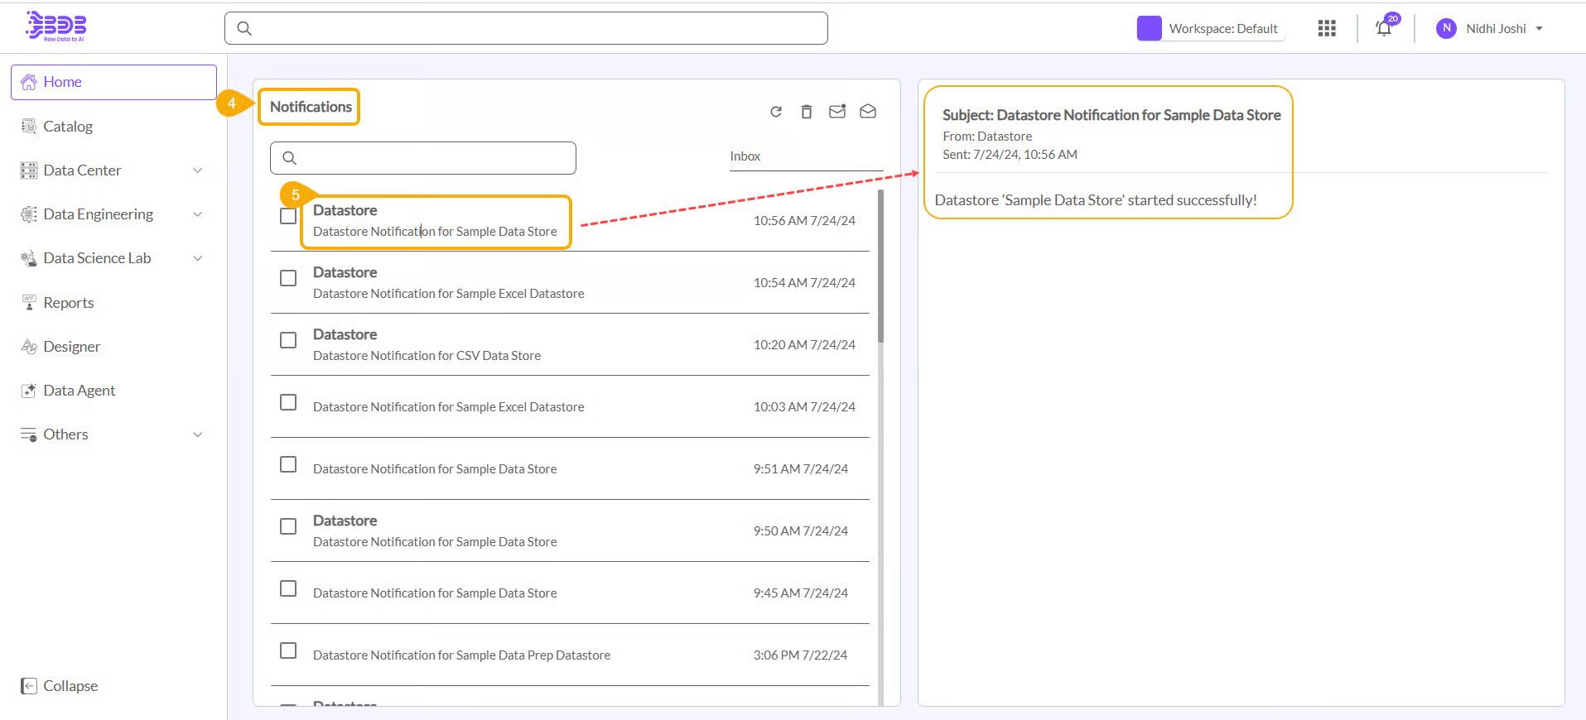1586x720 pixels.
Task: Click the refresh notifications icon
Action: (x=776, y=112)
